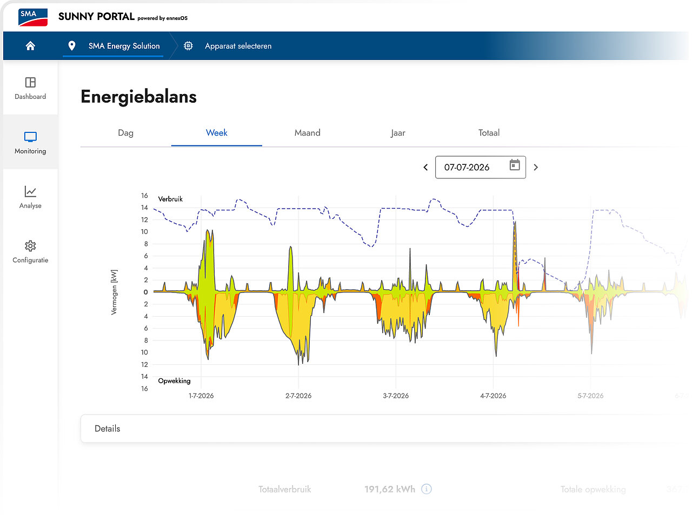Open the home icon in the navigation bar
692x521 pixels.
[x=30, y=46]
